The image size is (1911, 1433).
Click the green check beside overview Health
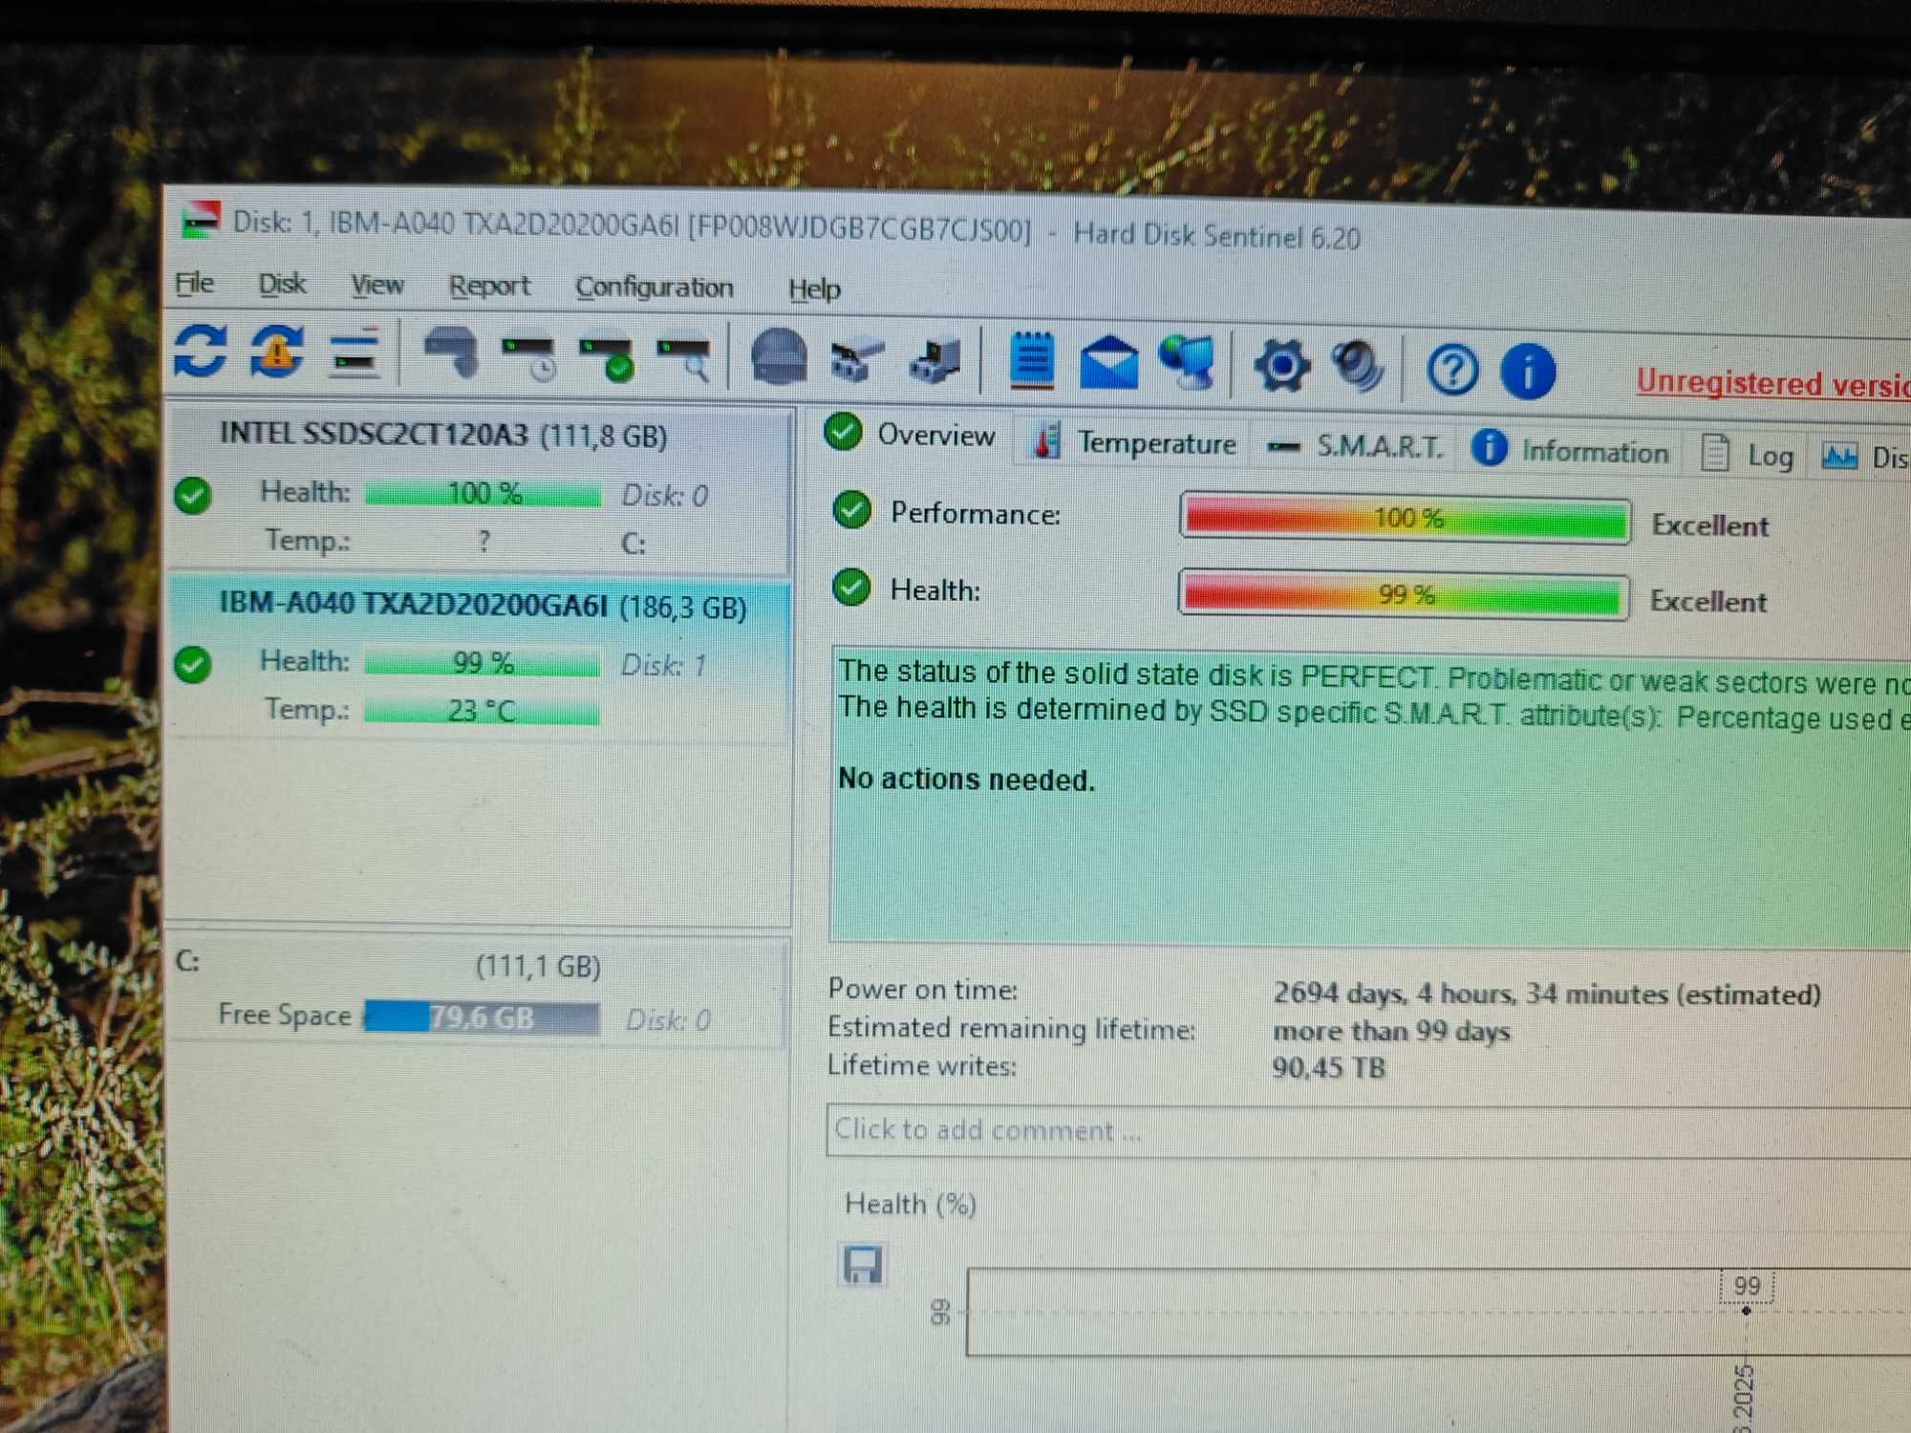[x=850, y=587]
